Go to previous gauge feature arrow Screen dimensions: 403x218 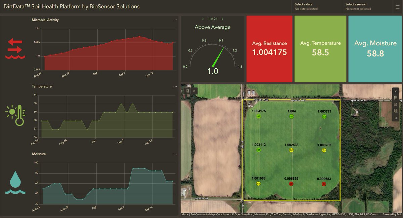coord(203,19)
